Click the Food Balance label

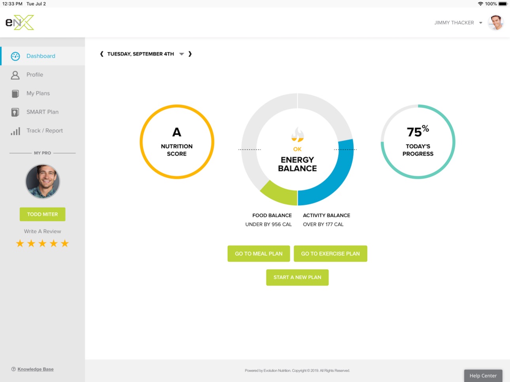(x=272, y=215)
